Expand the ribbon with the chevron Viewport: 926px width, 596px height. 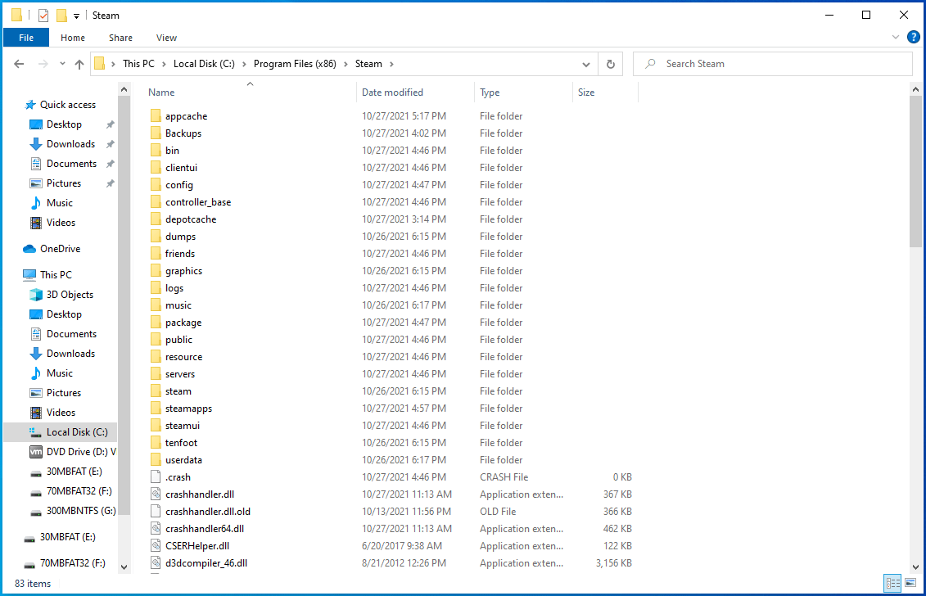tap(895, 38)
